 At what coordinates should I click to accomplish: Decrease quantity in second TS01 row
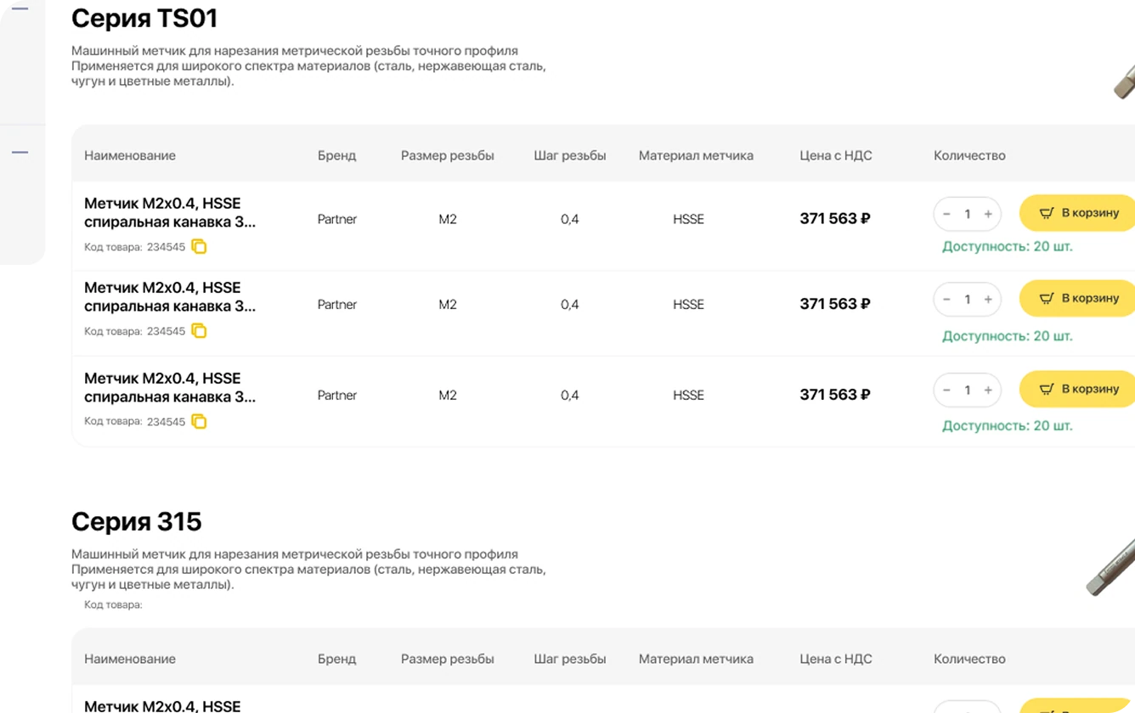coord(946,299)
